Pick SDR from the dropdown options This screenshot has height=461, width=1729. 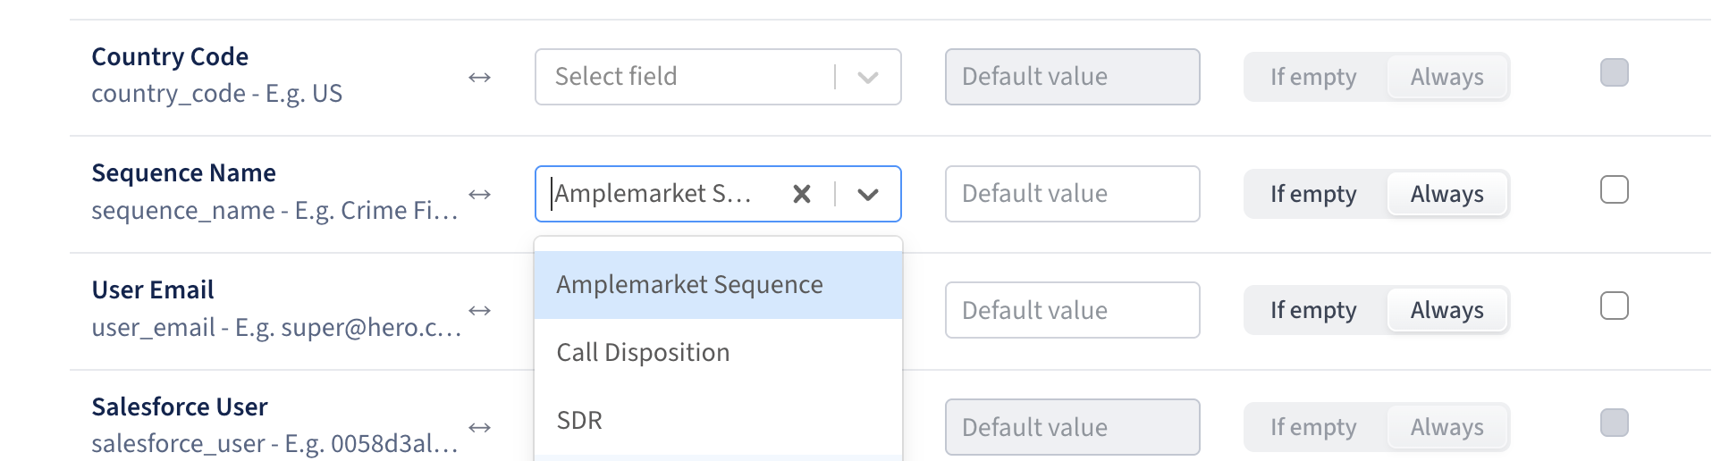click(x=579, y=421)
